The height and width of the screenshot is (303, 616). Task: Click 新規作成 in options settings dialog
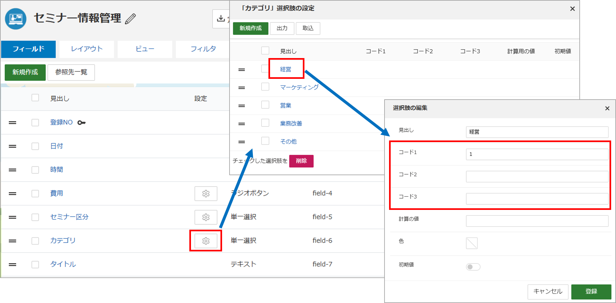[x=251, y=29]
